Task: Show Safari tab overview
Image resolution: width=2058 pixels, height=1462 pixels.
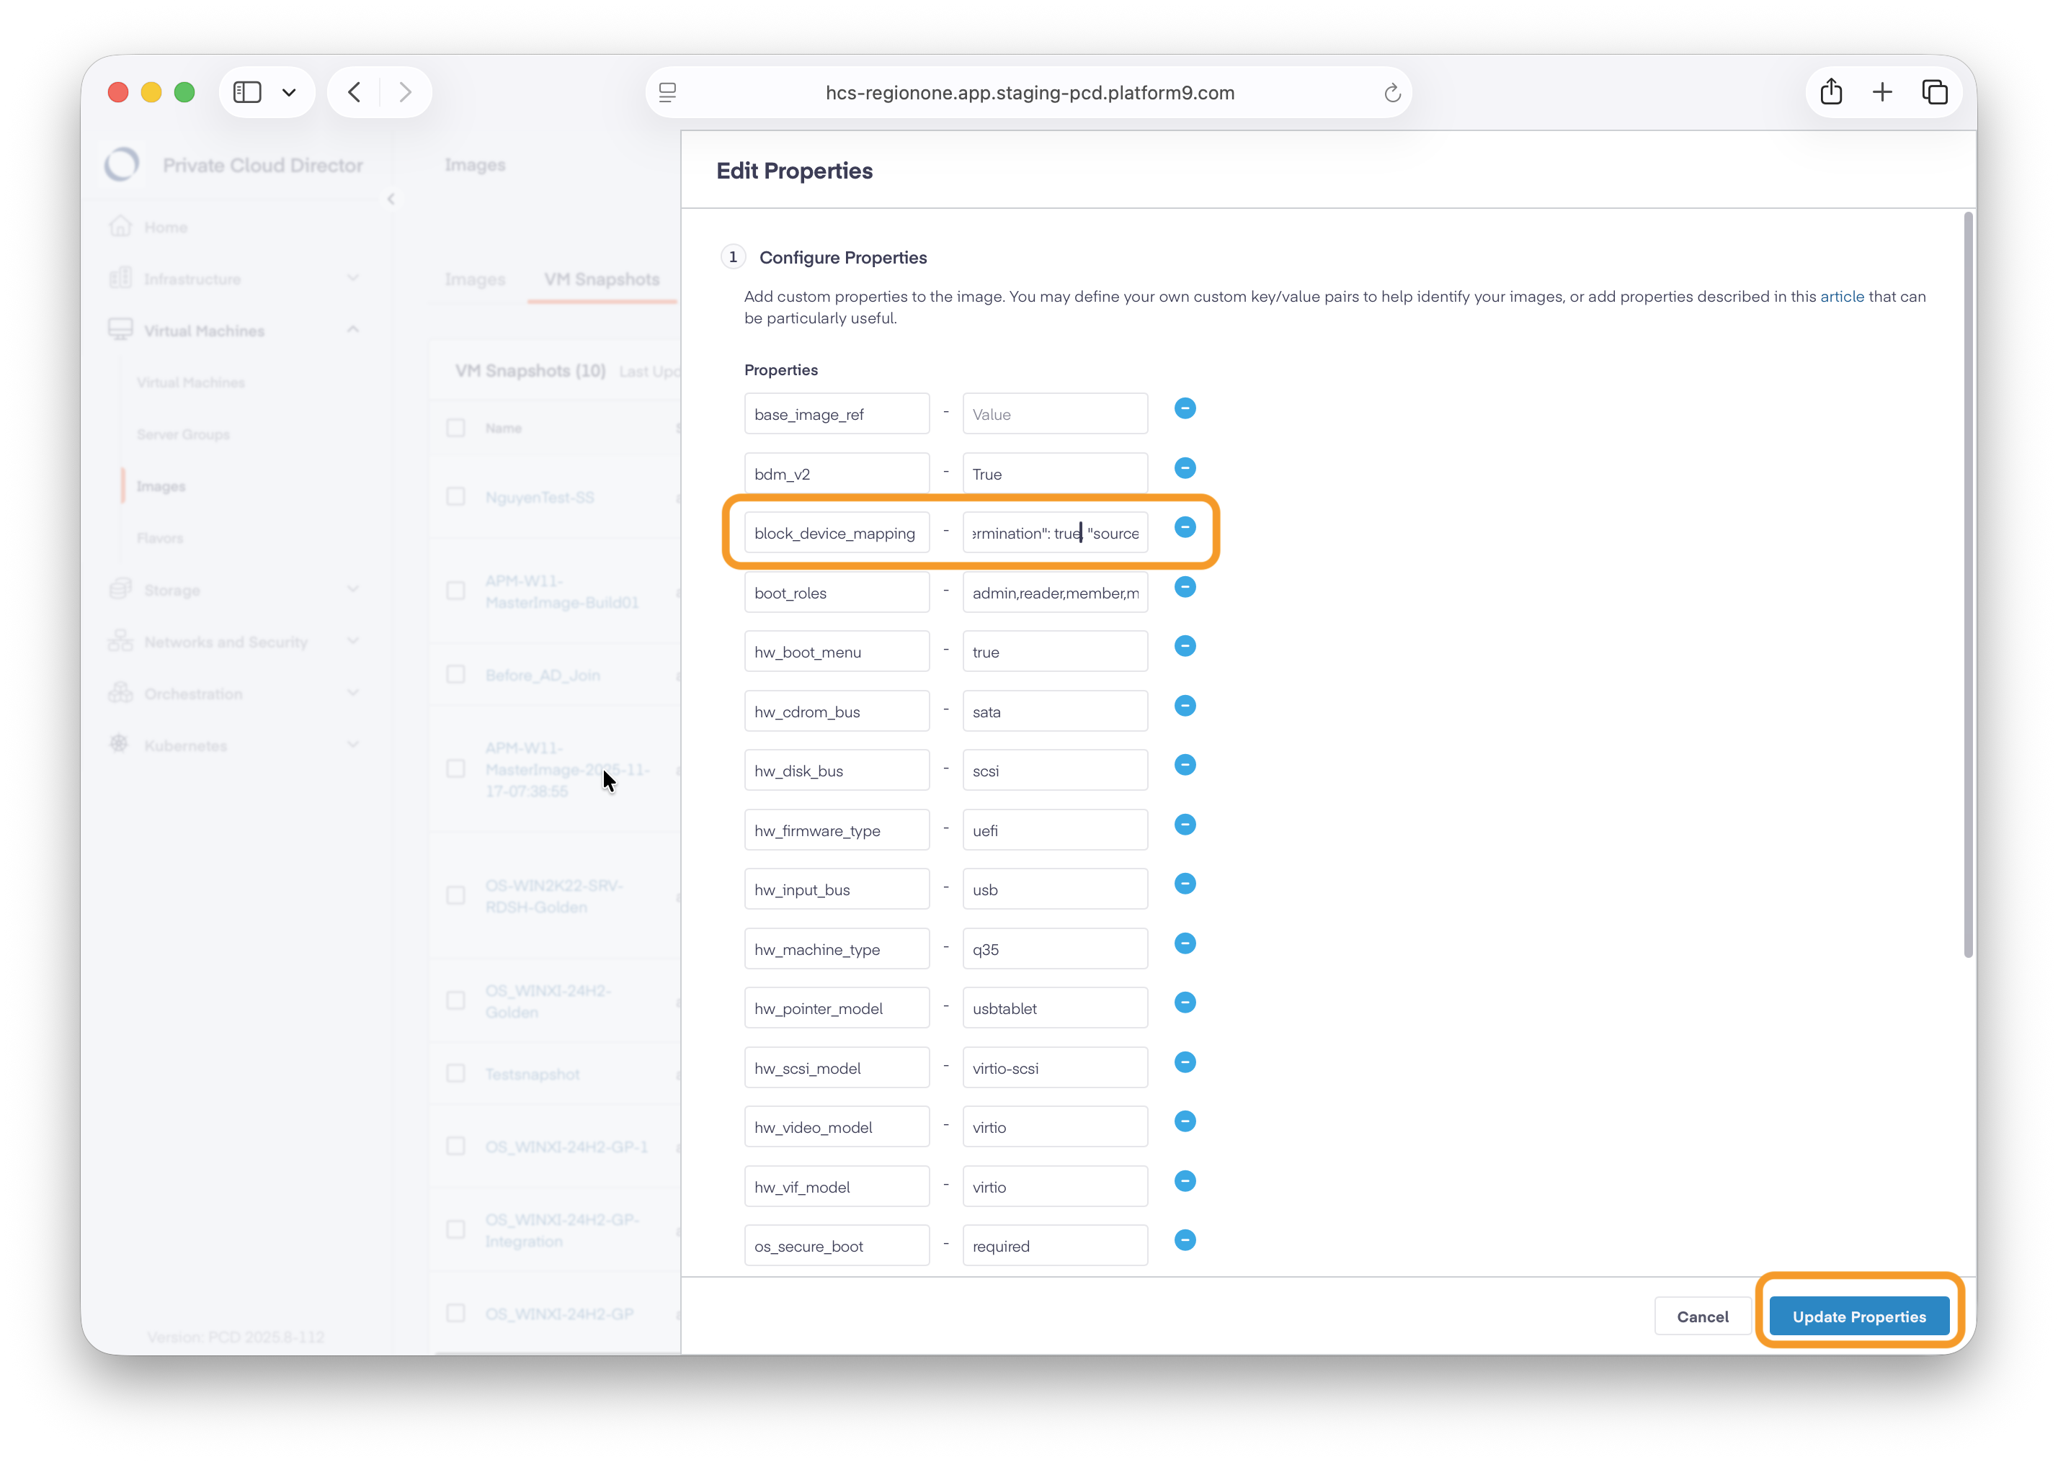Action: pyautogui.click(x=1934, y=92)
